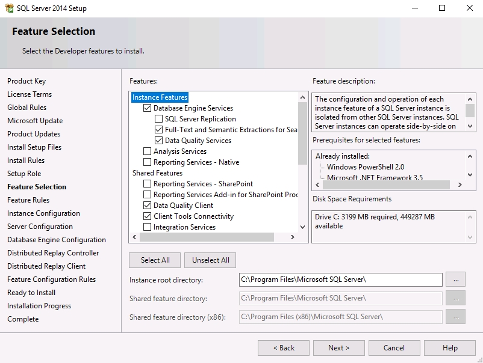Click Microsoft Update step in sidebar

(x=35, y=120)
